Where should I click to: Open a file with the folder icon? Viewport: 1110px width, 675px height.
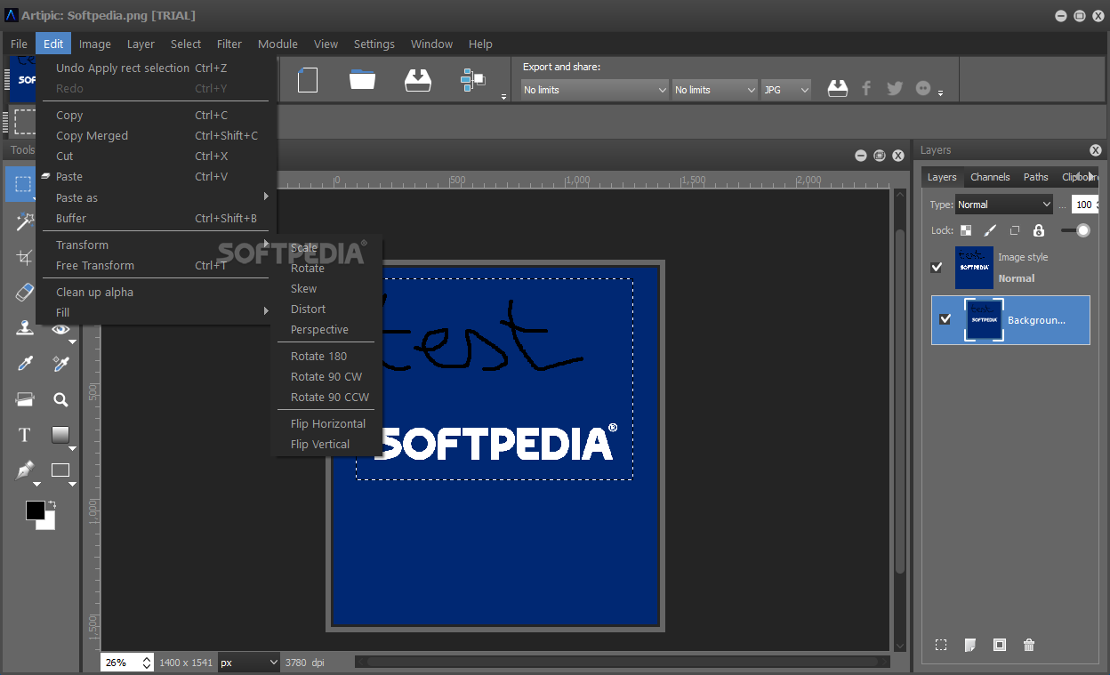point(362,80)
